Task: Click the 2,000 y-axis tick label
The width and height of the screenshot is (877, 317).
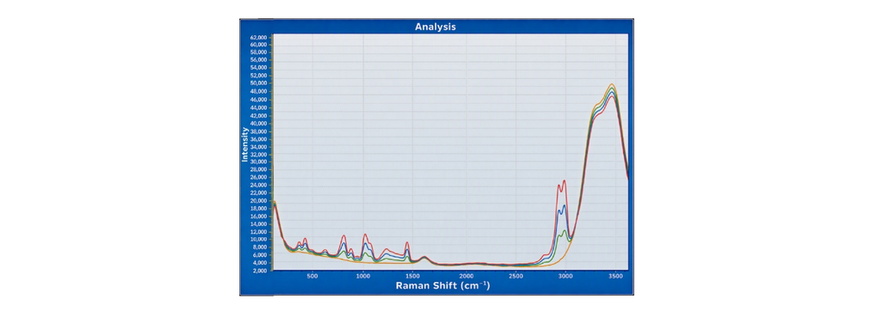Action: pyautogui.click(x=260, y=270)
